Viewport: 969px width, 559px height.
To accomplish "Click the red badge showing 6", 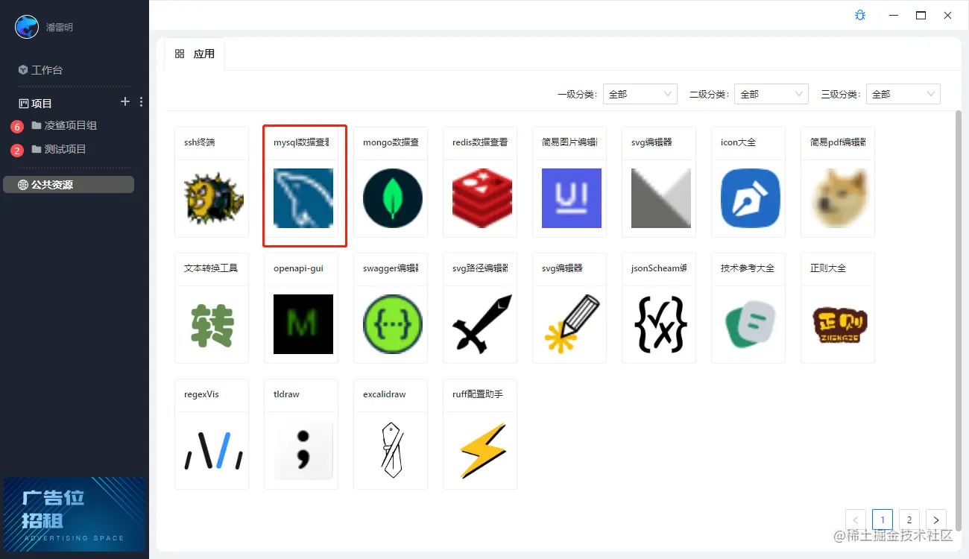I will pos(17,127).
